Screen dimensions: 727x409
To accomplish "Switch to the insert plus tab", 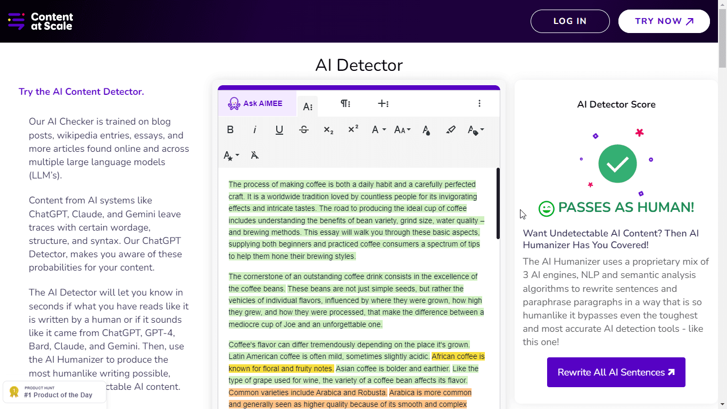I will [383, 103].
